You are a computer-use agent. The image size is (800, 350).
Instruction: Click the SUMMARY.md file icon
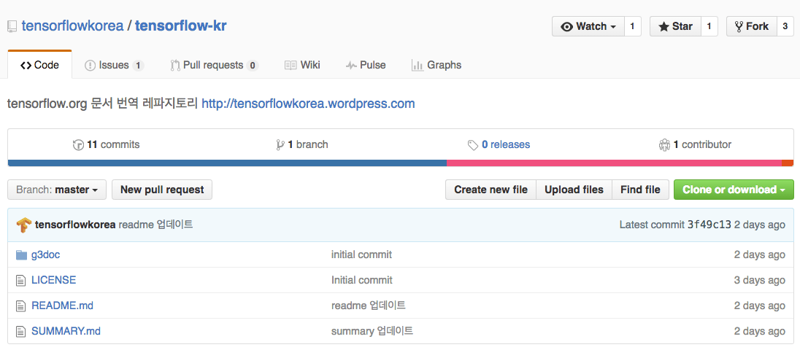(21, 331)
